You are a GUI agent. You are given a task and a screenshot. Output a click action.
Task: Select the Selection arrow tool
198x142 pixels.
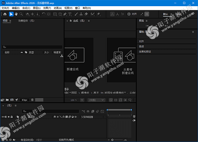[x=11, y=14]
